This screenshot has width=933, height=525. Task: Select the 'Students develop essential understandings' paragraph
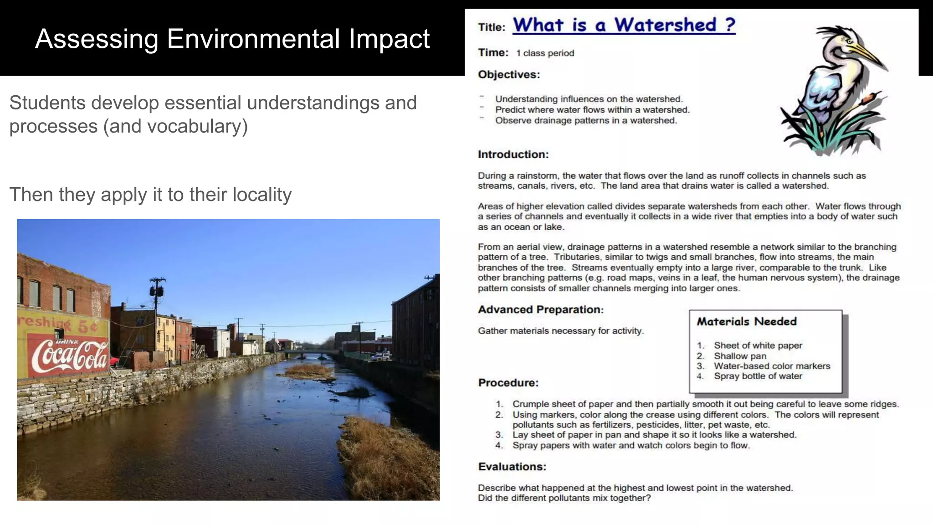coord(213,114)
